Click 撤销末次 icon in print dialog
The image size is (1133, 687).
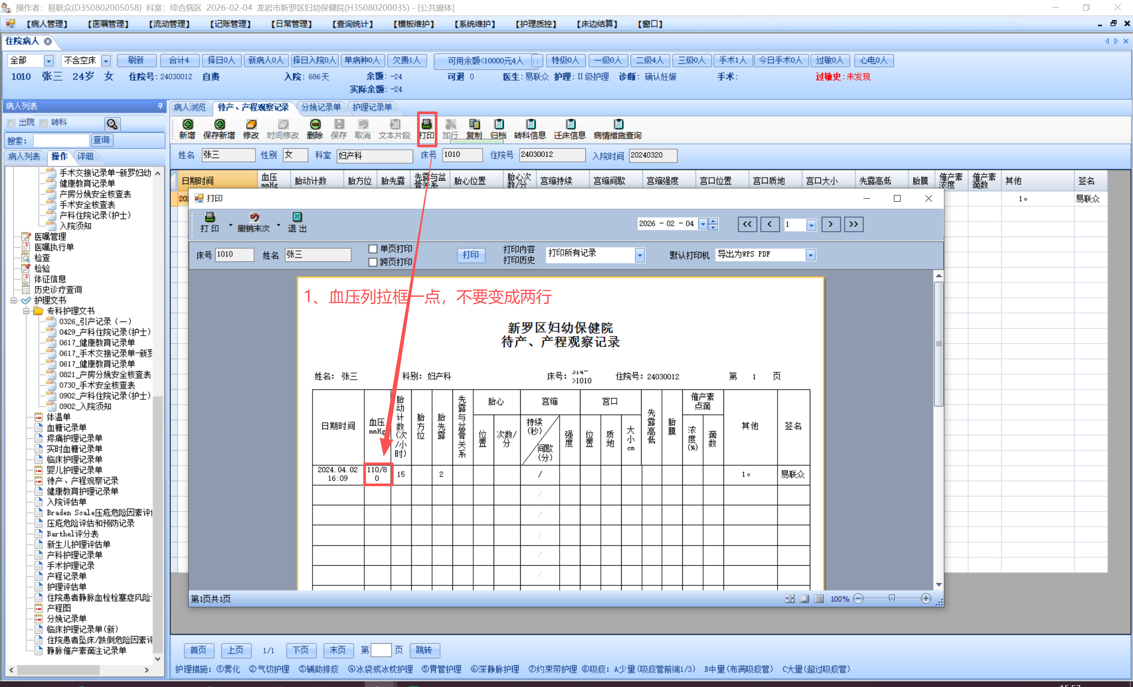pyautogui.click(x=254, y=218)
